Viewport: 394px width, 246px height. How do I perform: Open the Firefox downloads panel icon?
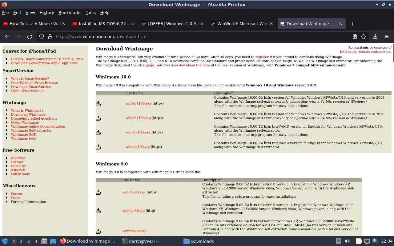375,37
